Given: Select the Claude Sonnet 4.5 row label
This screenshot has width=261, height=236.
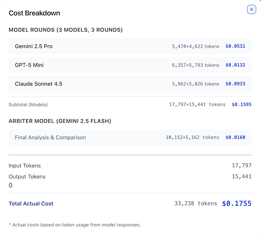Looking at the screenshot, I should coord(38,84).
